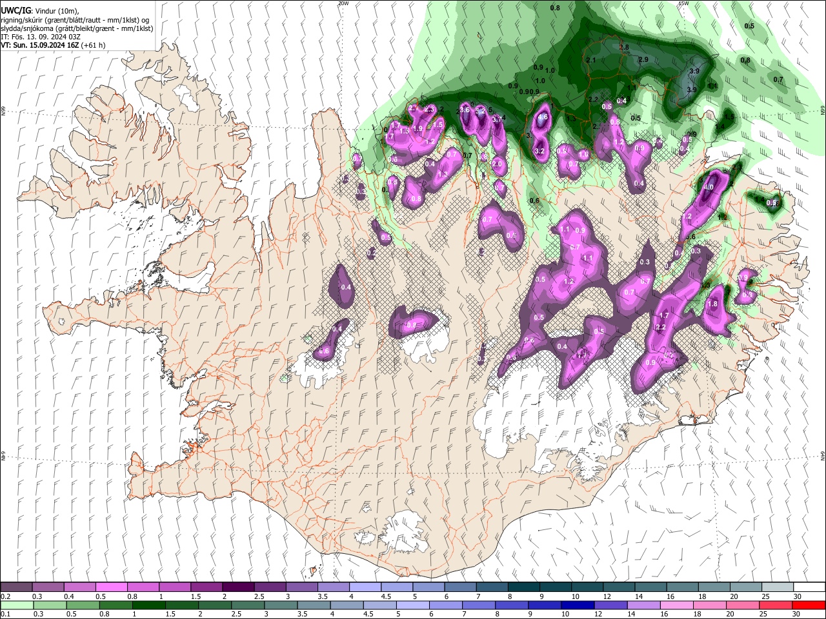
Task: Click the 0.8 swatch in lower green legend row
Action: [117, 605]
